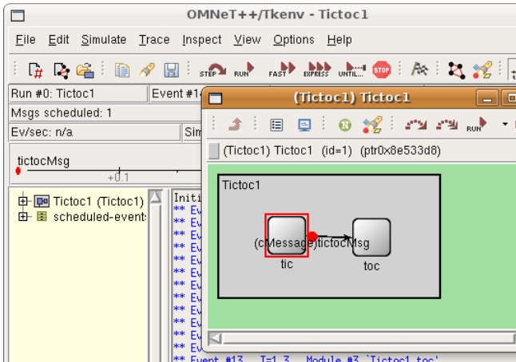The image size is (516, 362).
Task: Open the Help menu
Action: tap(339, 40)
